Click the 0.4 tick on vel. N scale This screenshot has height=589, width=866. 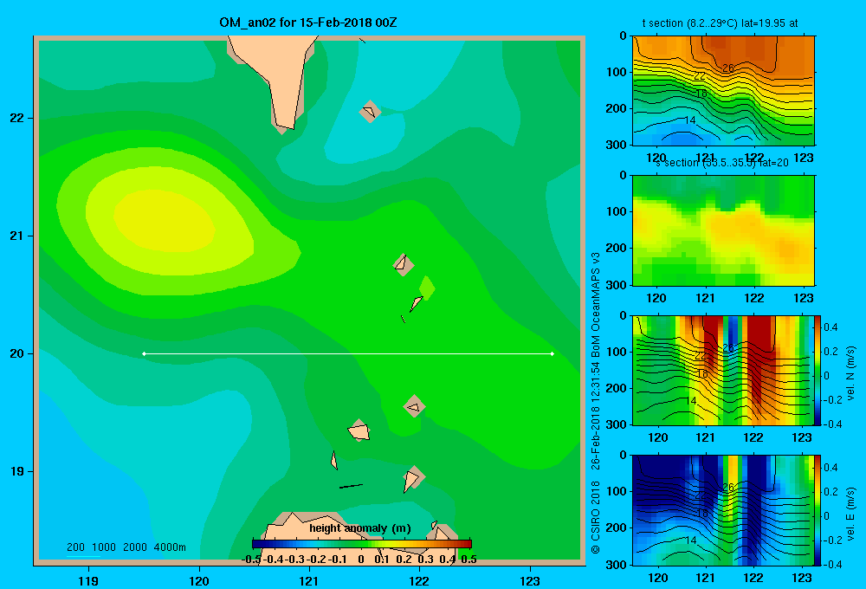pos(831,327)
